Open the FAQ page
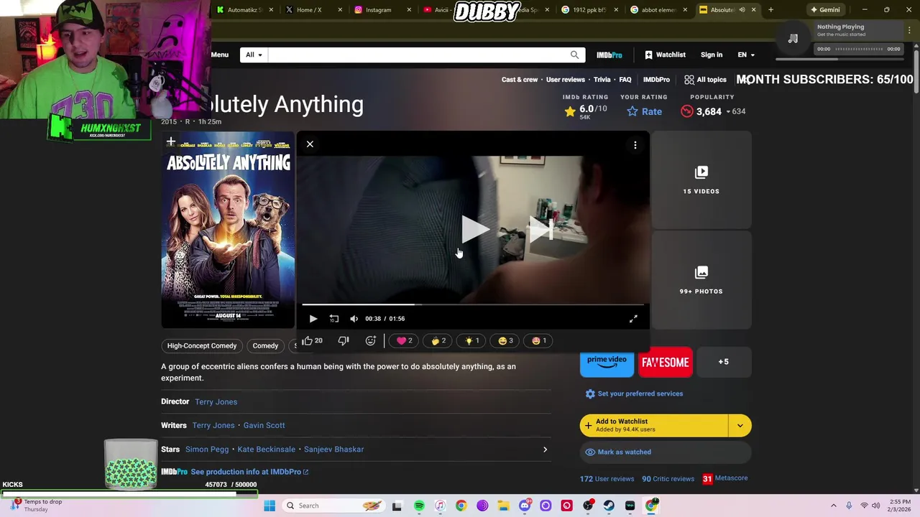 625,80
